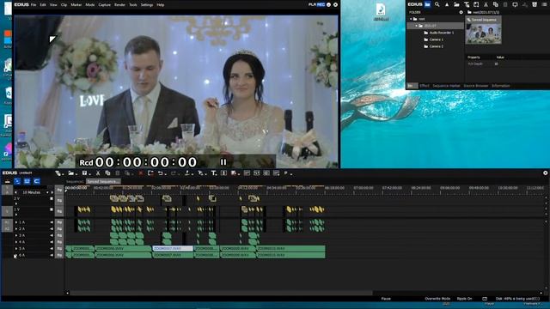Screen dimensions: 550x309
Task: Toggle the first blue sync-lock mode button
Action: pos(17,181)
